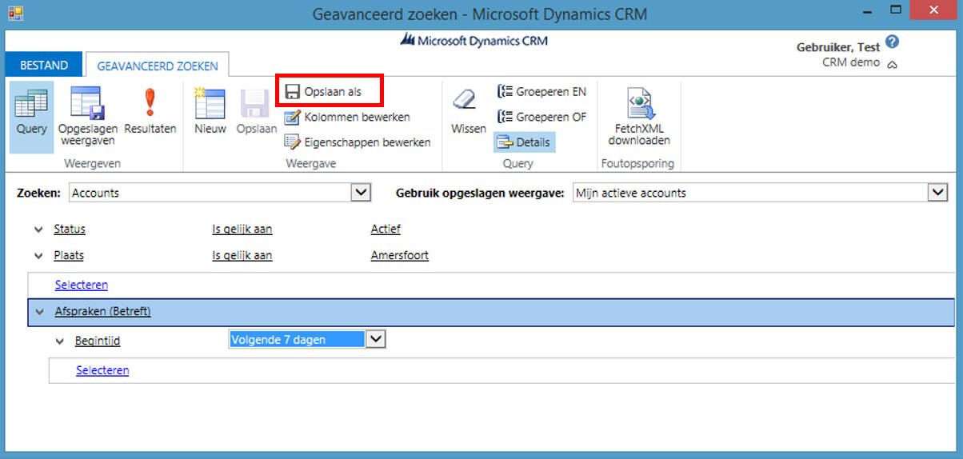Click the application icon in title bar
The height and width of the screenshot is (459, 963).
[15, 13]
